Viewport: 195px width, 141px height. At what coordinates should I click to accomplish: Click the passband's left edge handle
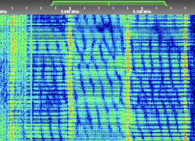point(52,4)
